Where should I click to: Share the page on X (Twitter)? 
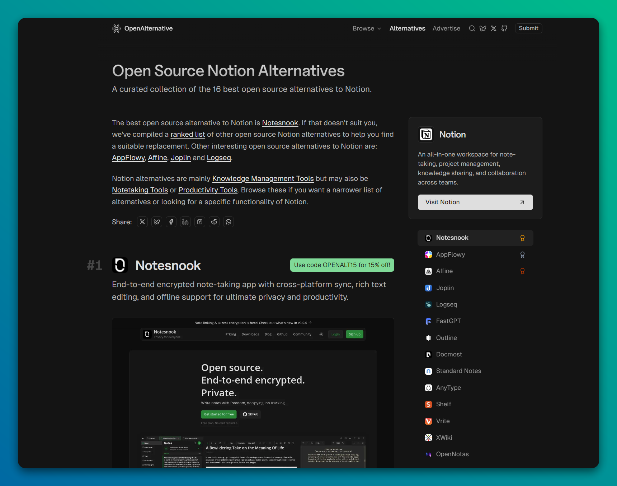click(142, 222)
